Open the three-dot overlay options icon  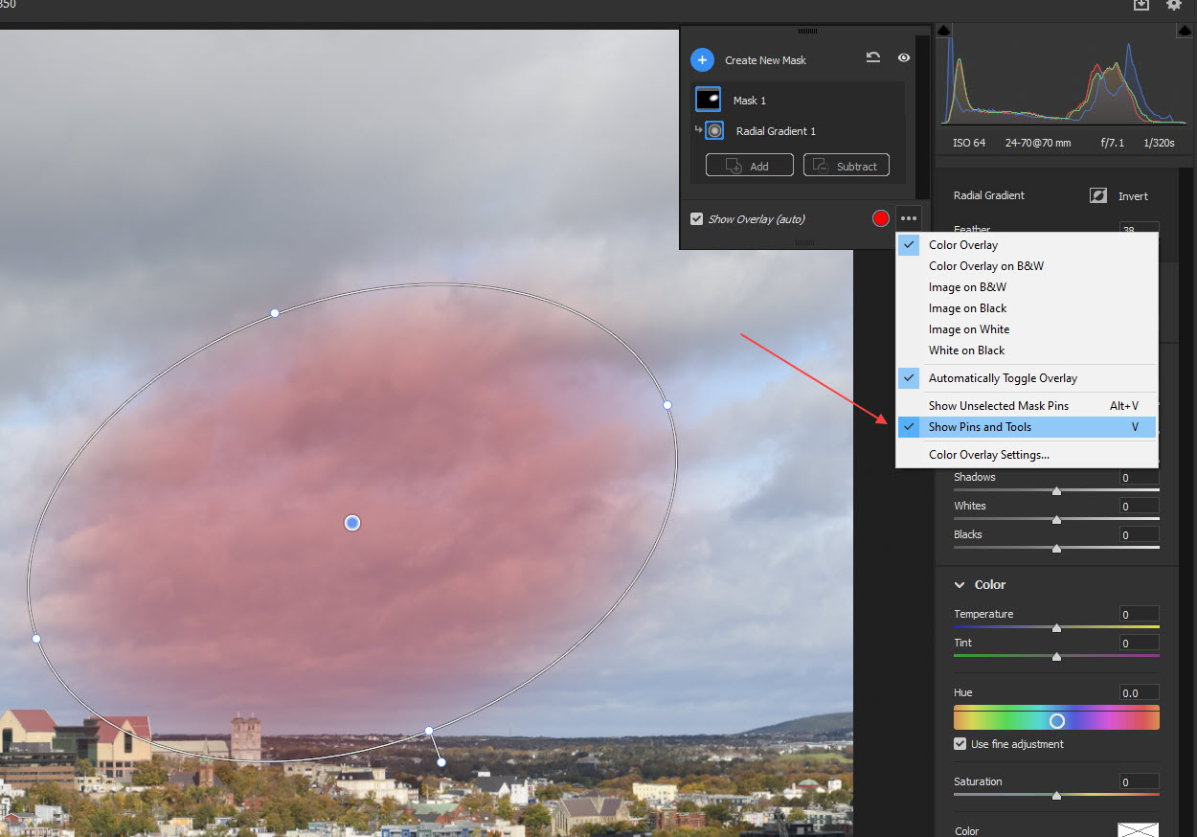point(908,217)
